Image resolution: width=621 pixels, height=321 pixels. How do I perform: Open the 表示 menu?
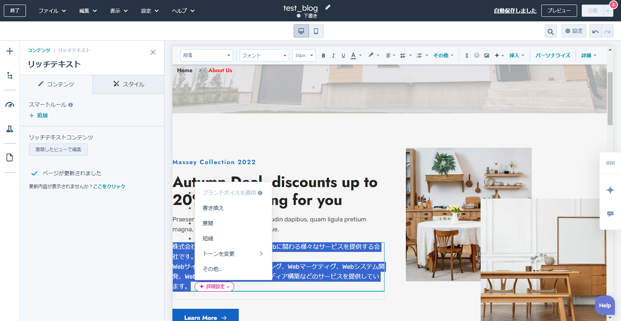pyautogui.click(x=119, y=11)
